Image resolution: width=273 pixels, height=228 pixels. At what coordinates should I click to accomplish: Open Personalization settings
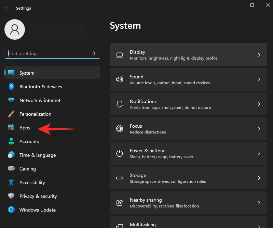click(52, 114)
